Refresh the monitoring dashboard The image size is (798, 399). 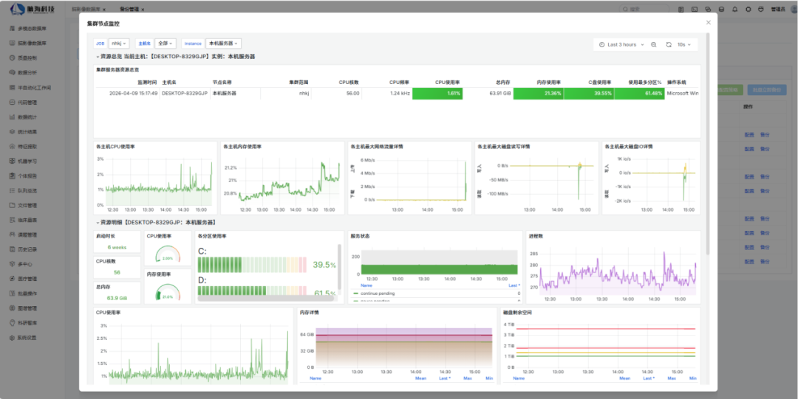669,45
